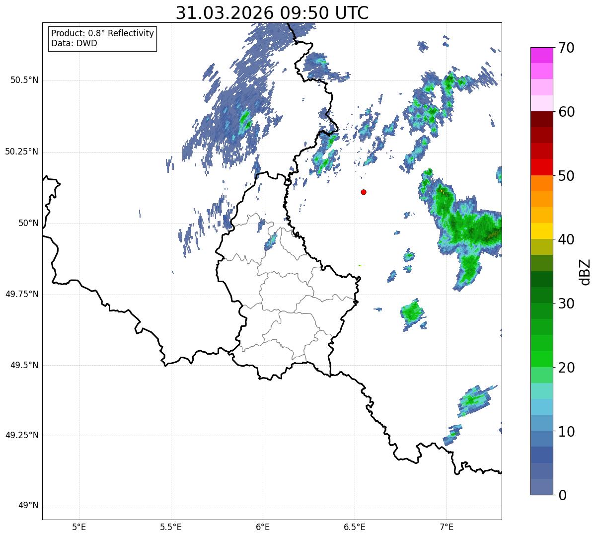Pick the yellow swatch above 40
The width and height of the screenshot is (597, 537).
pyautogui.click(x=541, y=231)
